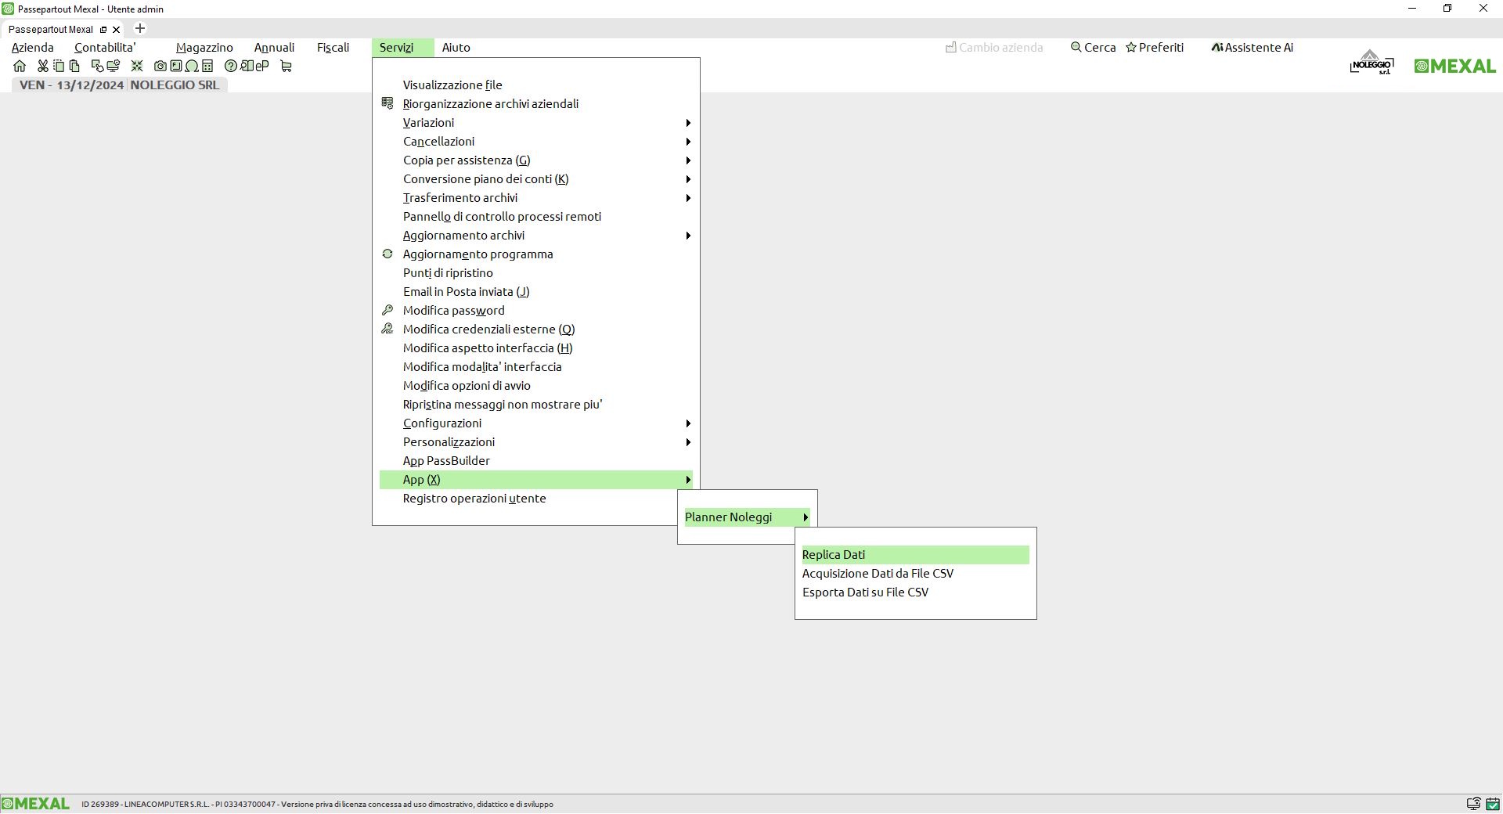
Task: Choose Esporta Dati su File CSV
Action: 865,592
